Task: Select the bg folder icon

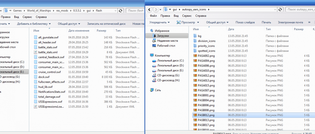Action: (195, 36)
